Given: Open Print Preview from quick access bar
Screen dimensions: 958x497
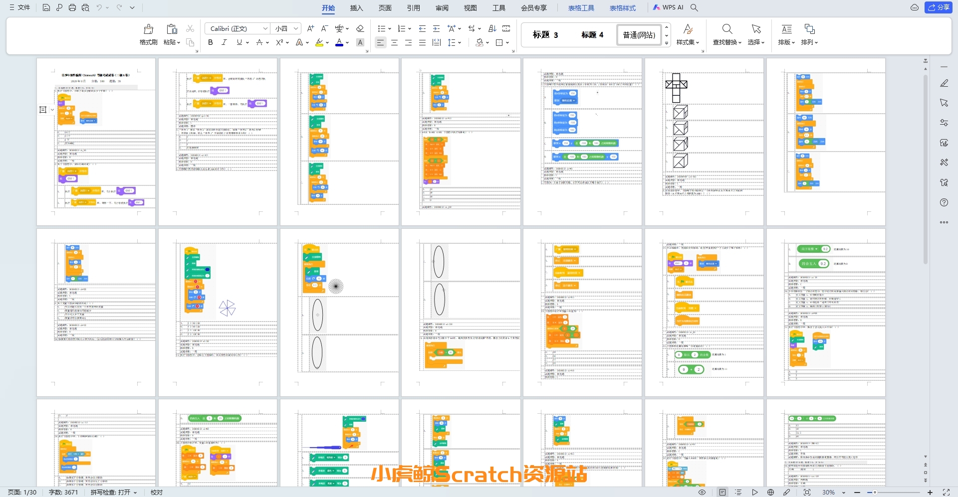Looking at the screenshot, I should [x=85, y=7].
